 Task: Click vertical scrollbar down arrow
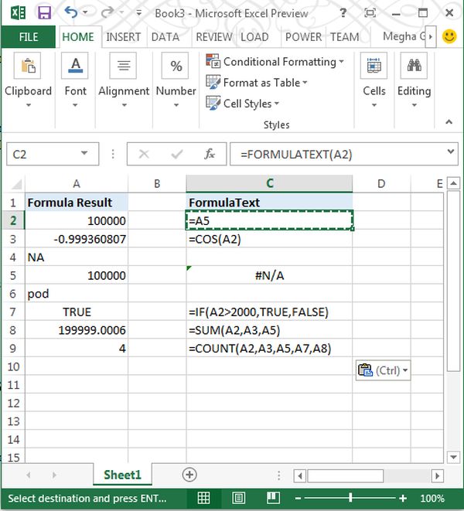[453, 457]
